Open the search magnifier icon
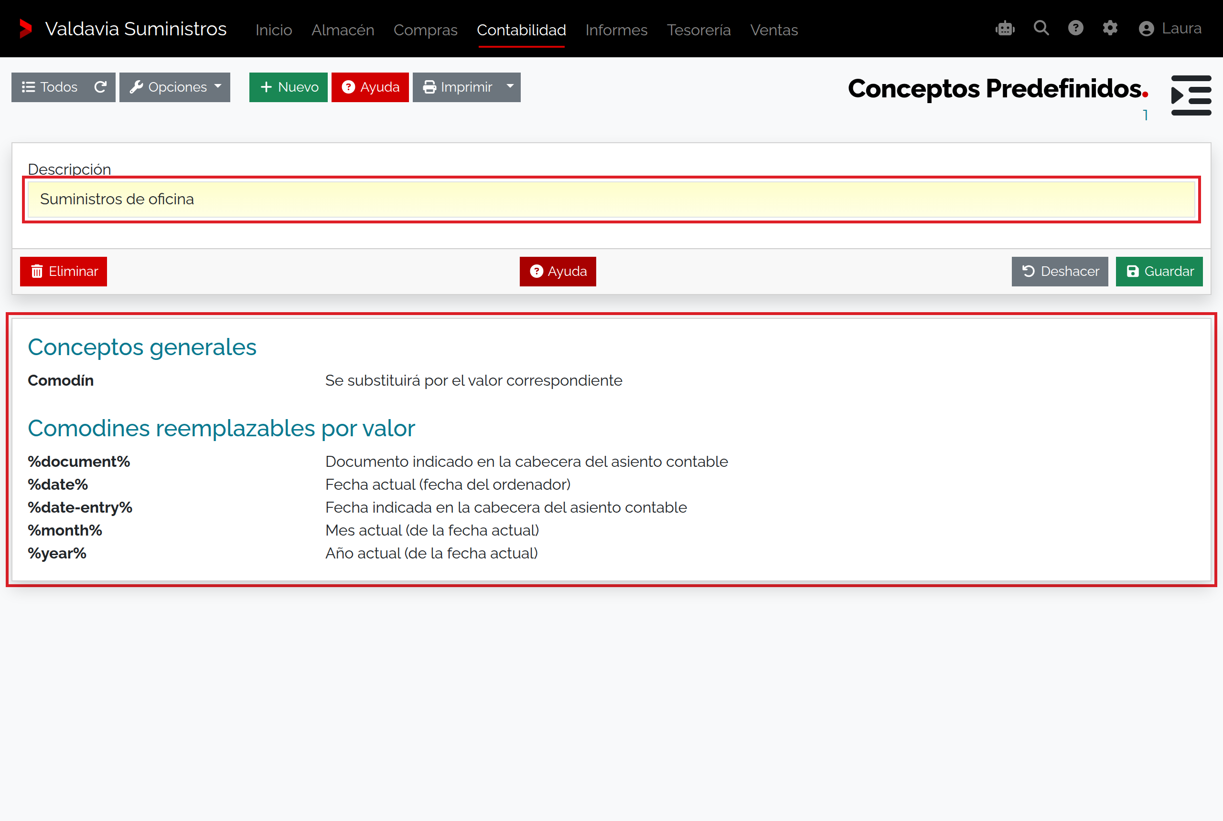The image size is (1223, 821). (x=1041, y=28)
